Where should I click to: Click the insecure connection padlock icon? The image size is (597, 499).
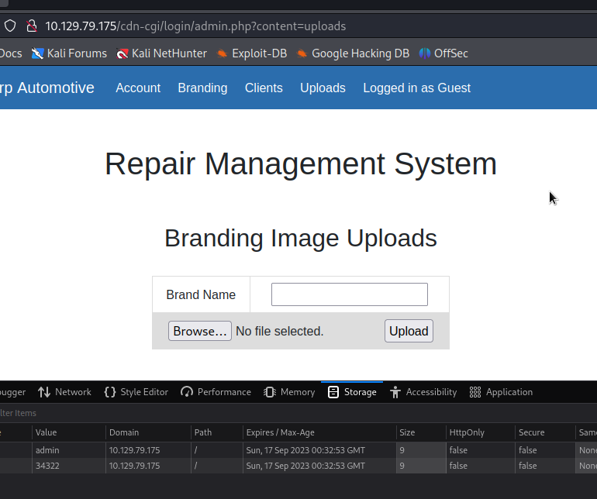pos(32,26)
